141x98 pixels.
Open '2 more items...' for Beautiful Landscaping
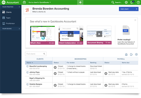tap(72, 68)
